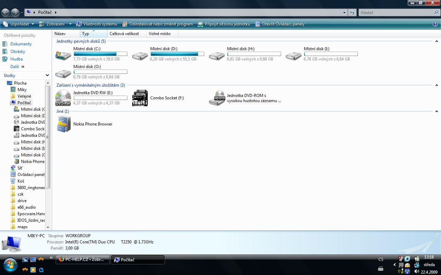Sort by the Volné místo column header
441x275 pixels.
[x=163, y=34]
